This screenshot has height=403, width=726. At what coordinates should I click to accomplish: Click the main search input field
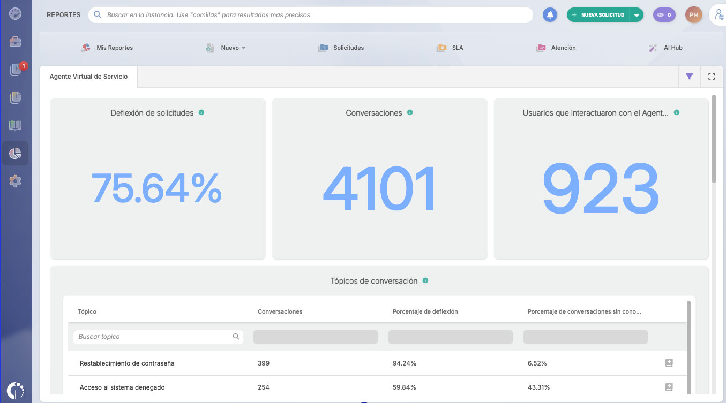(311, 15)
